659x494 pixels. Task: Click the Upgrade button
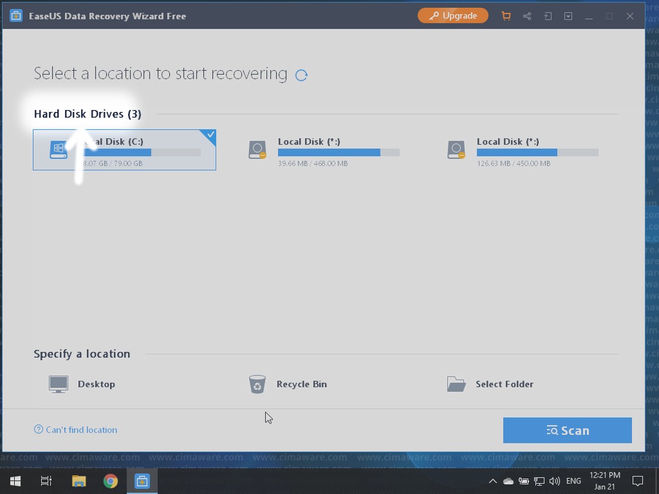453,15
